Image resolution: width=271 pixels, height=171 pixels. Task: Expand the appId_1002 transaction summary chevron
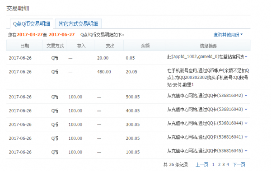[x=246, y=57]
